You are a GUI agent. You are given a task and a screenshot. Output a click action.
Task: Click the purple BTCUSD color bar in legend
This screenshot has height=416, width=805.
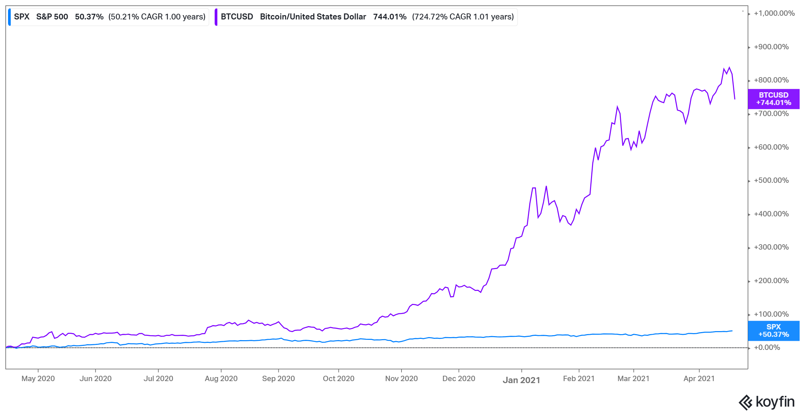(216, 17)
